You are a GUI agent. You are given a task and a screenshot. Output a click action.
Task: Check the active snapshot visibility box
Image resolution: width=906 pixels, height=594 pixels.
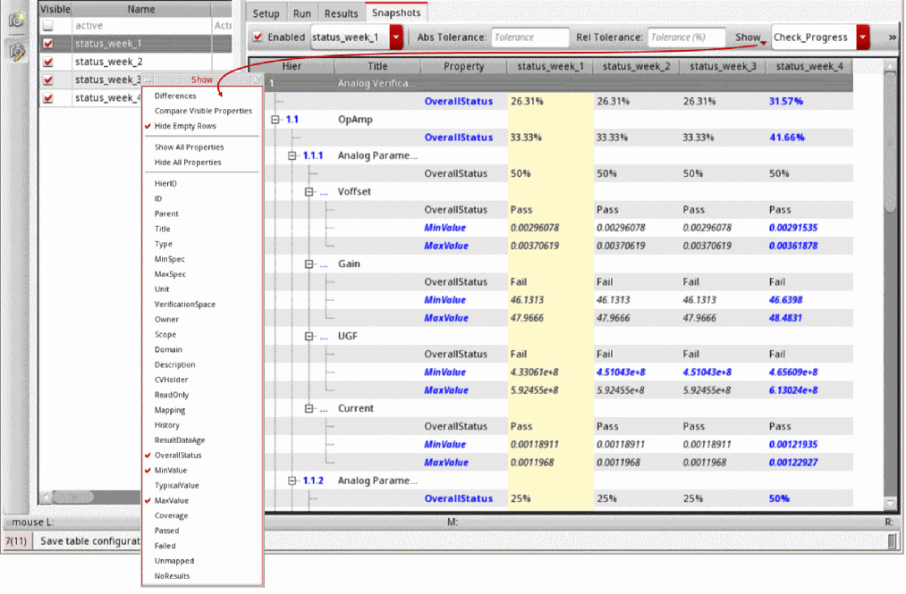pyautogui.click(x=48, y=26)
